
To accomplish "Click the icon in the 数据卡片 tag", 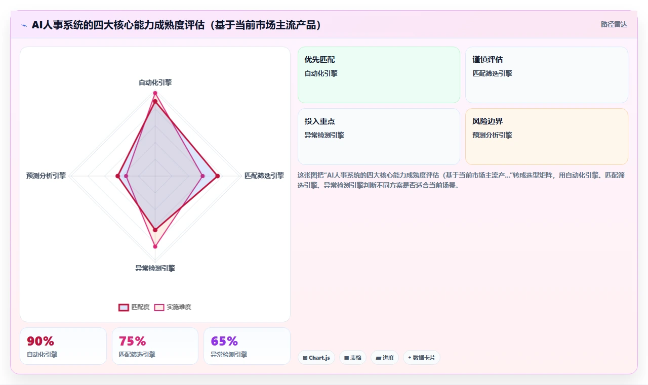I will pos(410,358).
